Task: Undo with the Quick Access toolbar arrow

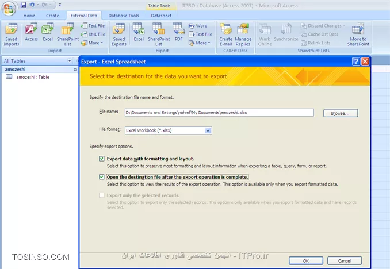Action: [32, 5]
